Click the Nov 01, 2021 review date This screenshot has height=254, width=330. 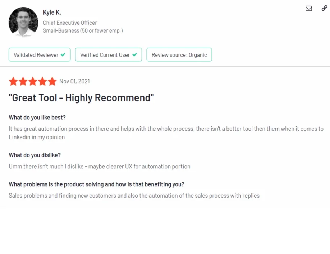tap(74, 81)
